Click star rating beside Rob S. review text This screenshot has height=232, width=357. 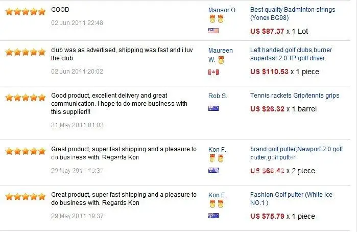tap(26, 98)
